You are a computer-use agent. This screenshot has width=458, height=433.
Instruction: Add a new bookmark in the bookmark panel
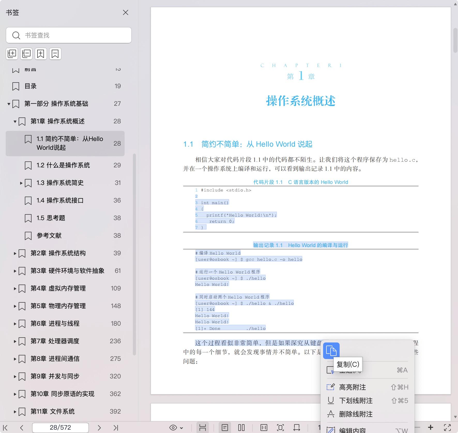coord(41,54)
